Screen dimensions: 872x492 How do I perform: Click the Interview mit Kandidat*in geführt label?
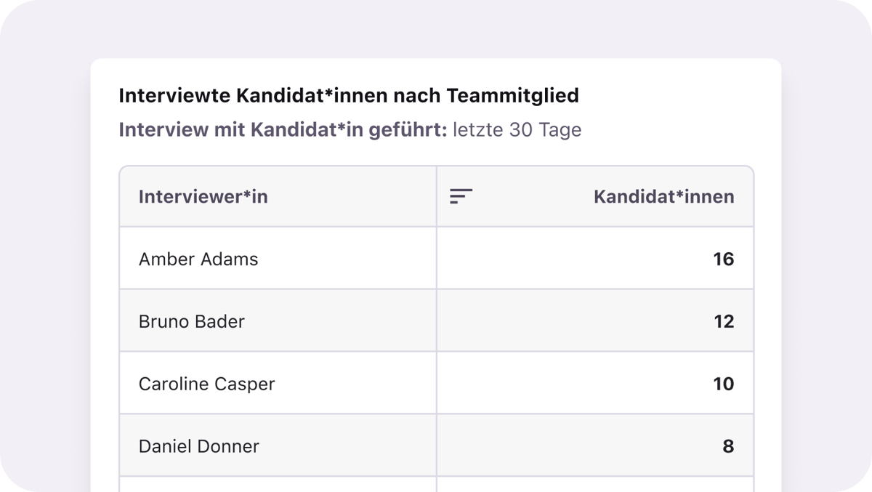tap(283, 130)
